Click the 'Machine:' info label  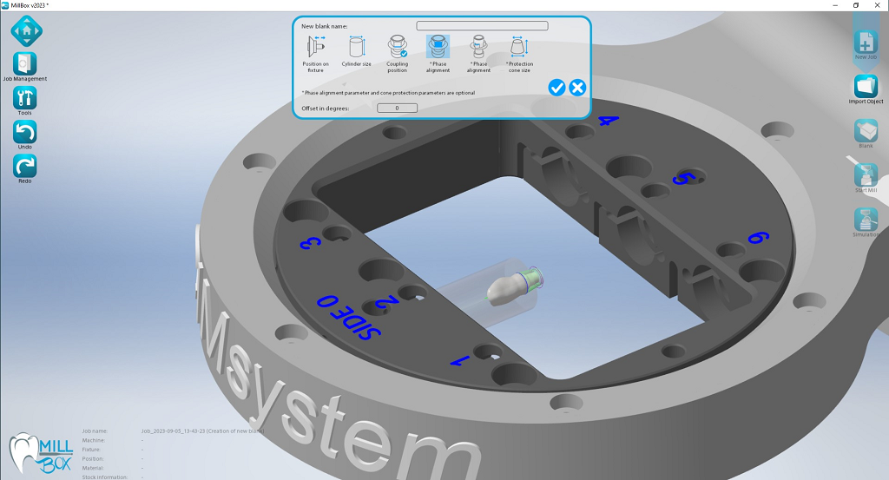pos(94,440)
